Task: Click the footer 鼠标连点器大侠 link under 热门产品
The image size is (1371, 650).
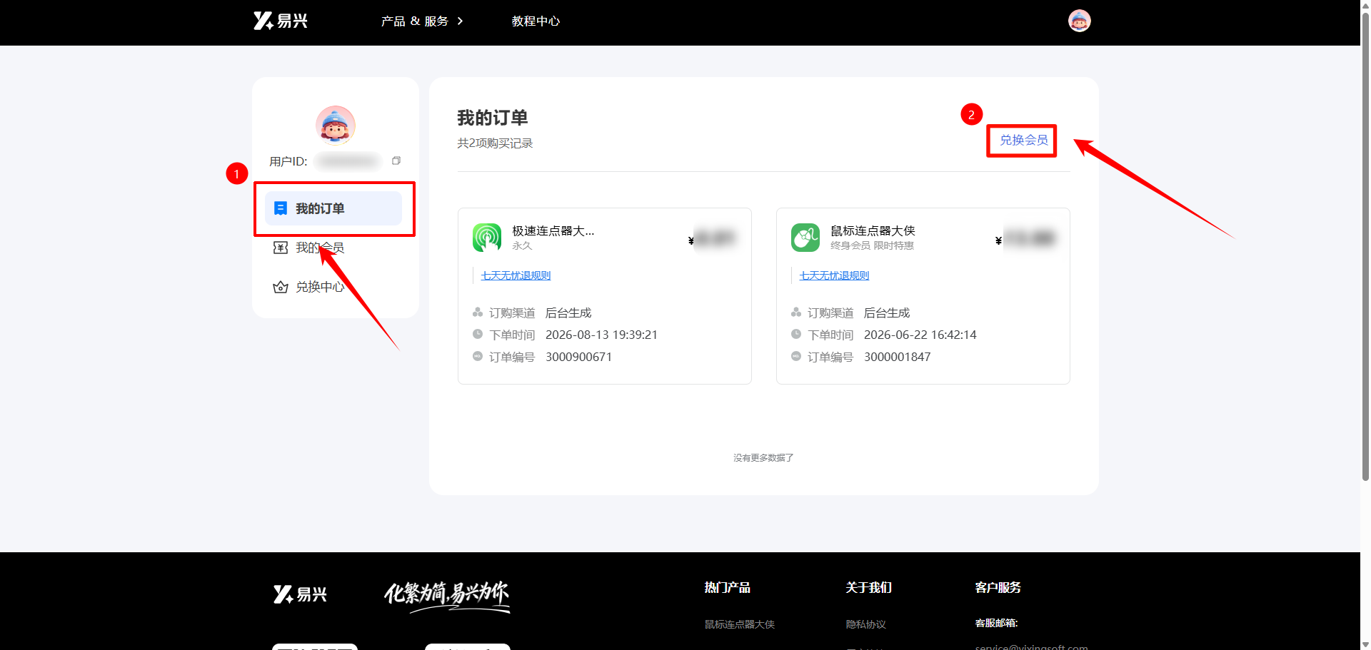Action: (x=740, y=624)
